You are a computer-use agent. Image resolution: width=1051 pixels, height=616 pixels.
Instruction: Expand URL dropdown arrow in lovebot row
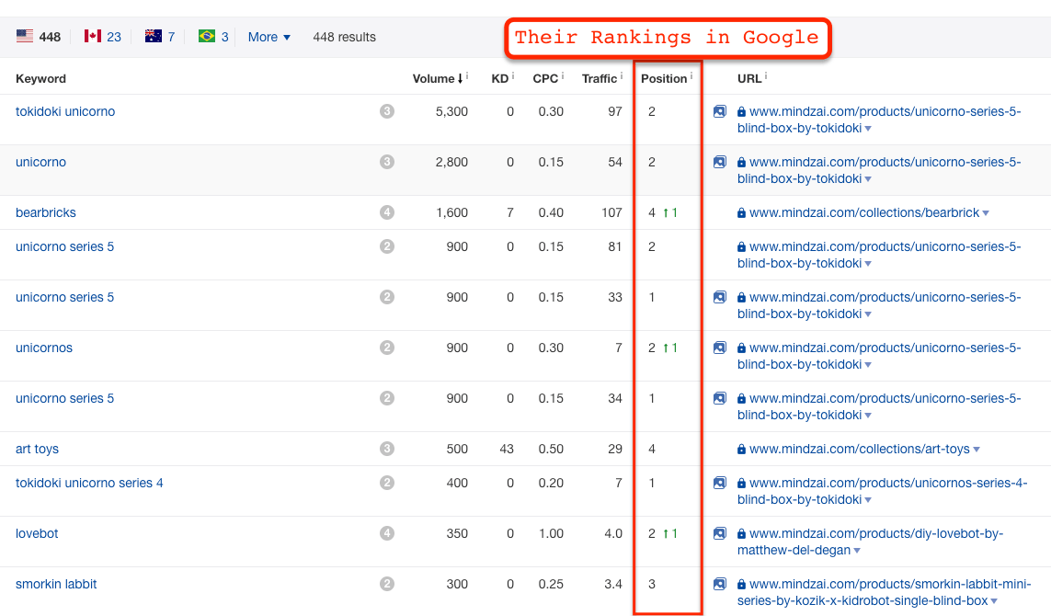coord(857,551)
